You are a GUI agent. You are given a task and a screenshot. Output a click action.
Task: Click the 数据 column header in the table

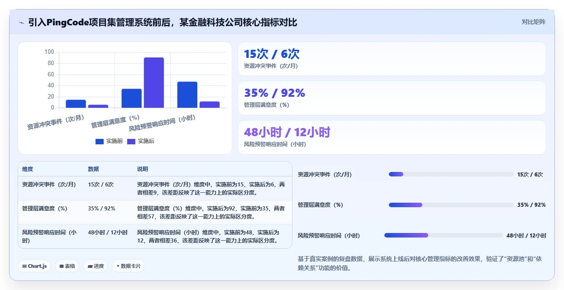[x=93, y=169]
